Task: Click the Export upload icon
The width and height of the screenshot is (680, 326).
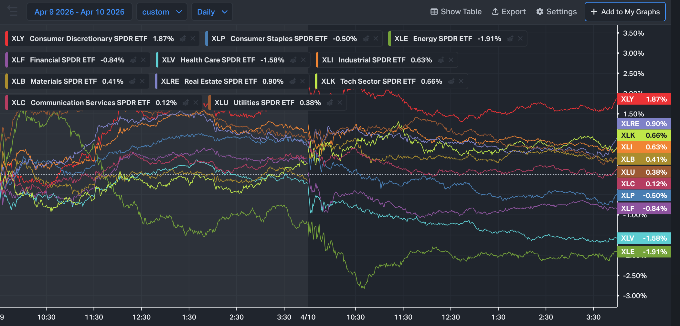Action: (495, 12)
